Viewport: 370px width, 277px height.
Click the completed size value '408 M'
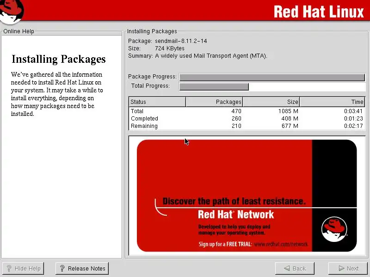[x=290, y=119]
